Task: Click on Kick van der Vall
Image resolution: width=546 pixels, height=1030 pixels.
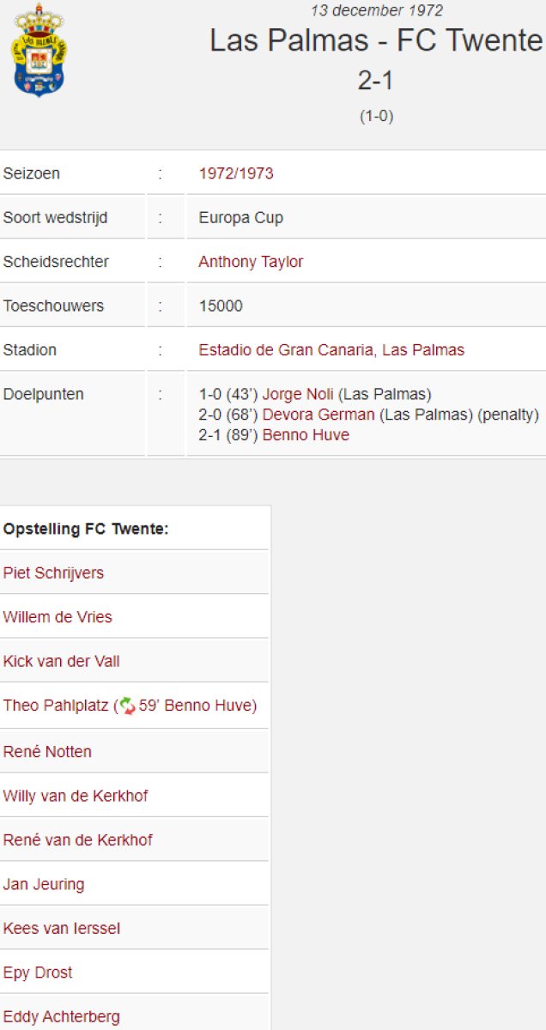Action: (x=61, y=662)
